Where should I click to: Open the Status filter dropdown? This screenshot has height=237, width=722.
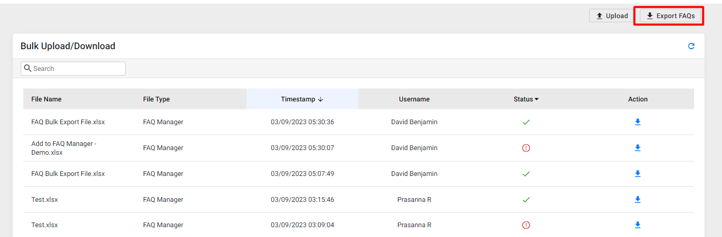[x=526, y=99]
